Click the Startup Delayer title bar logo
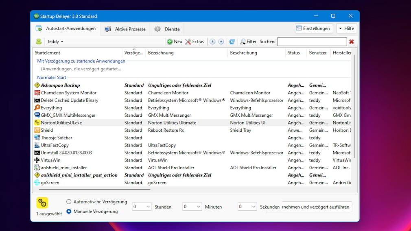Viewport: 411px width, 231px height. tap(36, 16)
